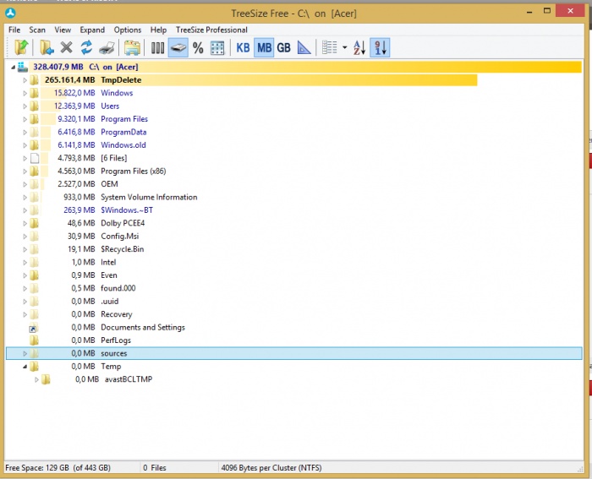Maximize the TreeSize Free window
The width and height of the screenshot is (592, 479).
pyautogui.click(x=547, y=11)
